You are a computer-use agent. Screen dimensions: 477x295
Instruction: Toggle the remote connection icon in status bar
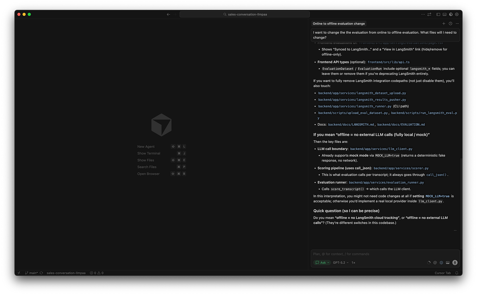click(19, 273)
